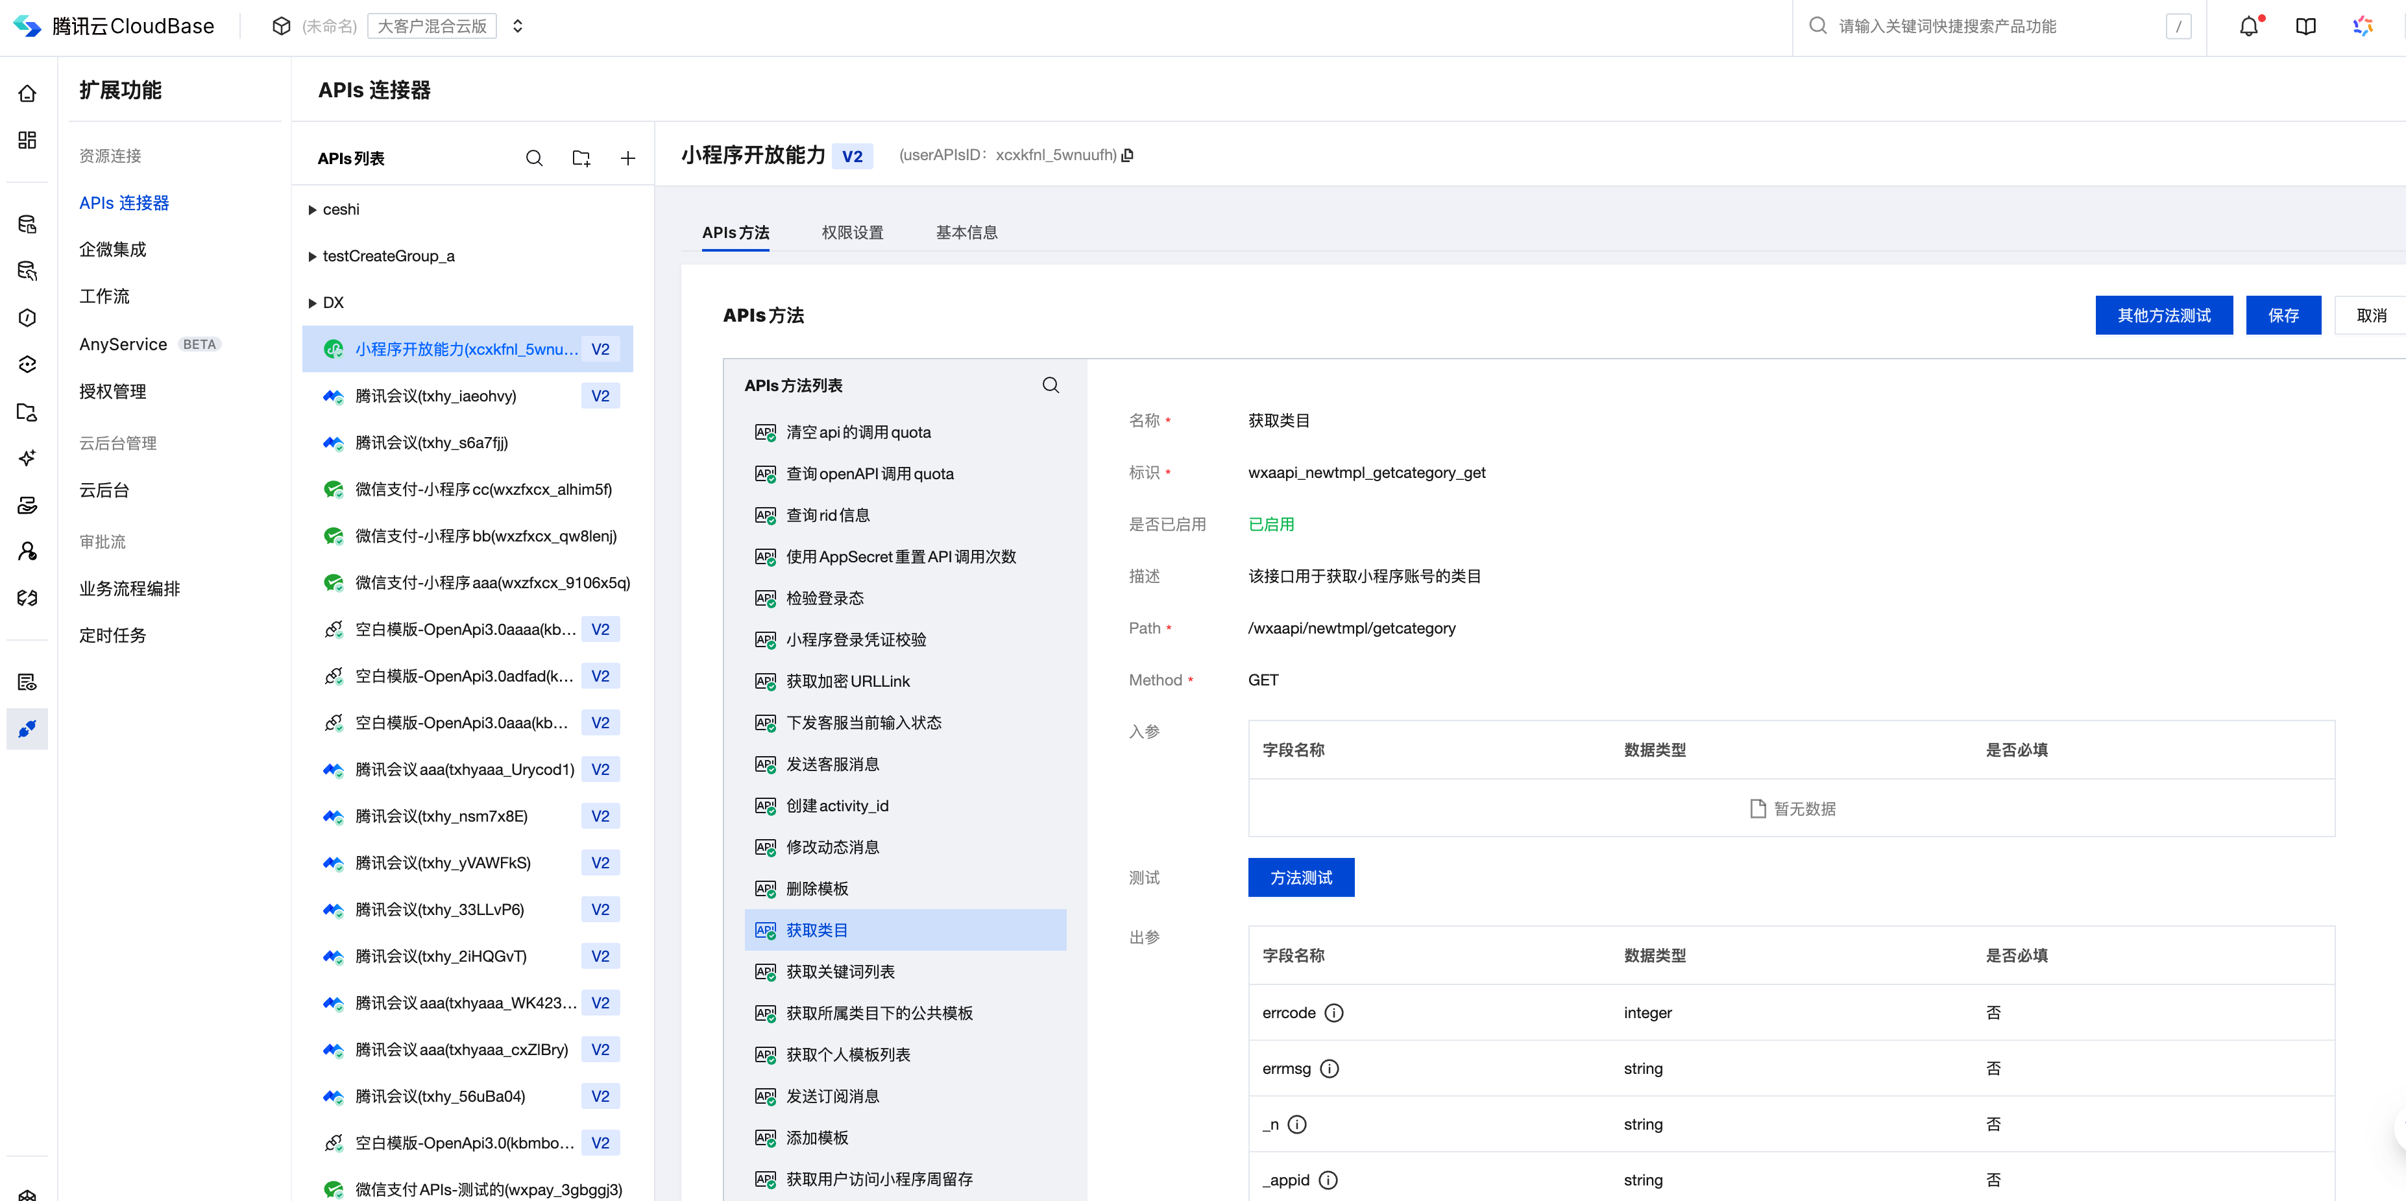Click the 保存 button

(x=2283, y=315)
